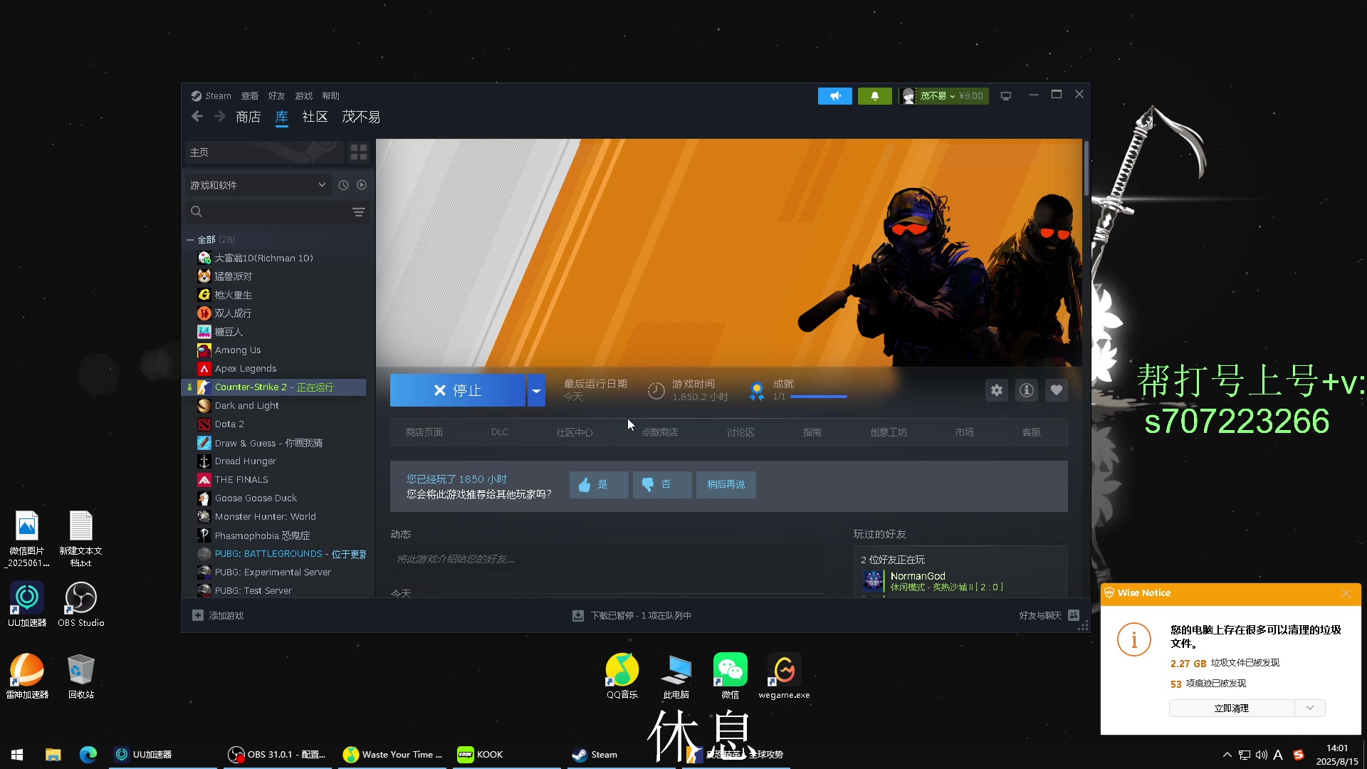The height and width of the screenshot is (769, 1367).
Task: Open the downloads manager icon
Action: point(578,616)
